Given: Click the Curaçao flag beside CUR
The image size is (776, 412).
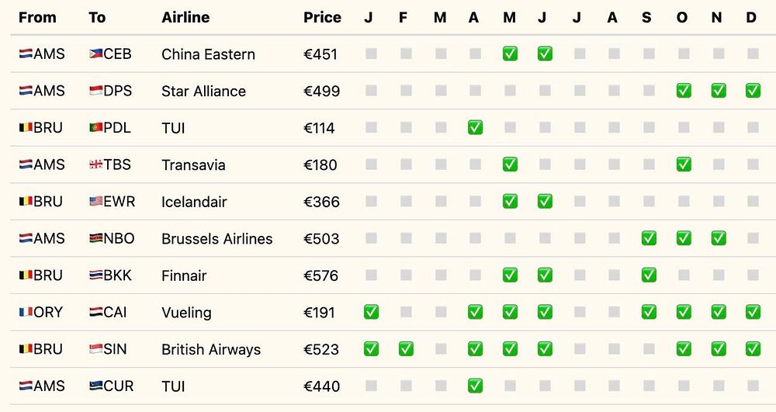Looking at the screenshot, I should [95, 386].
